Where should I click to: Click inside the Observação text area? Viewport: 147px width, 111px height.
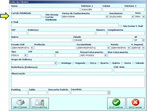coord(78,81)
